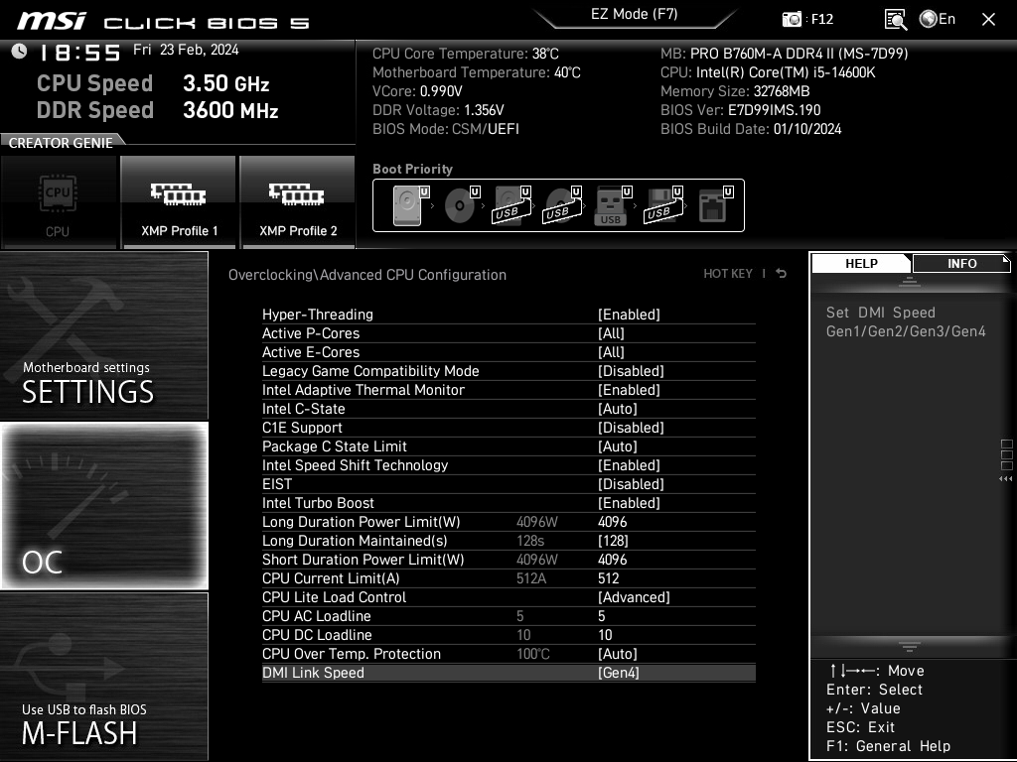Click the CPU Core Temperature 38°C reading
The height and width of the screenshot is (762, 1017).
pos(465,54)
